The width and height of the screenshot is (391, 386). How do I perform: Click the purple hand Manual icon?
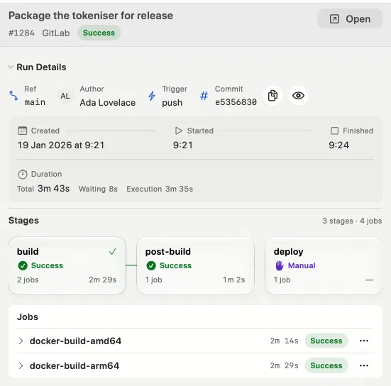(x=280, y=265)
